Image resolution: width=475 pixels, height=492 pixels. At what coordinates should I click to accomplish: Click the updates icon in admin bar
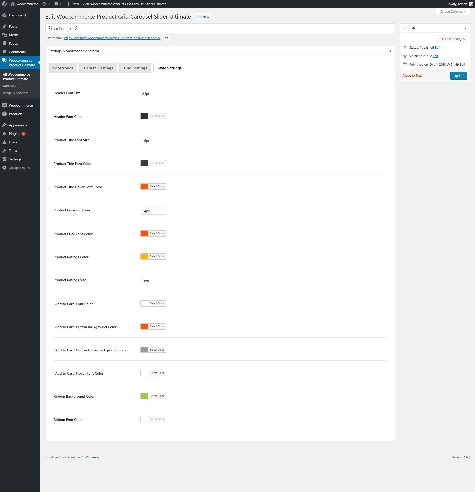[44, 4]
